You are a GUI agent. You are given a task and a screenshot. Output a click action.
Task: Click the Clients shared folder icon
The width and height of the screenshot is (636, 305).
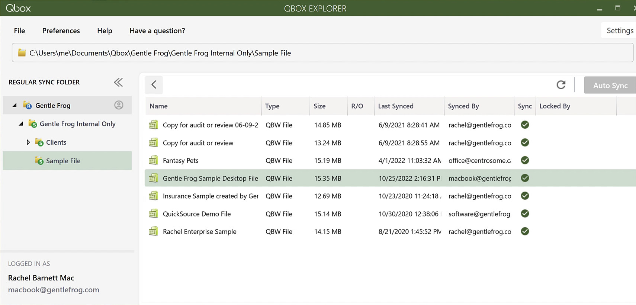pos(39,142)
